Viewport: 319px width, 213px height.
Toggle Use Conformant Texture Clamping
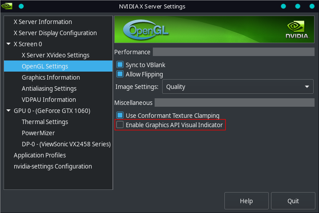tap(120, 115)
